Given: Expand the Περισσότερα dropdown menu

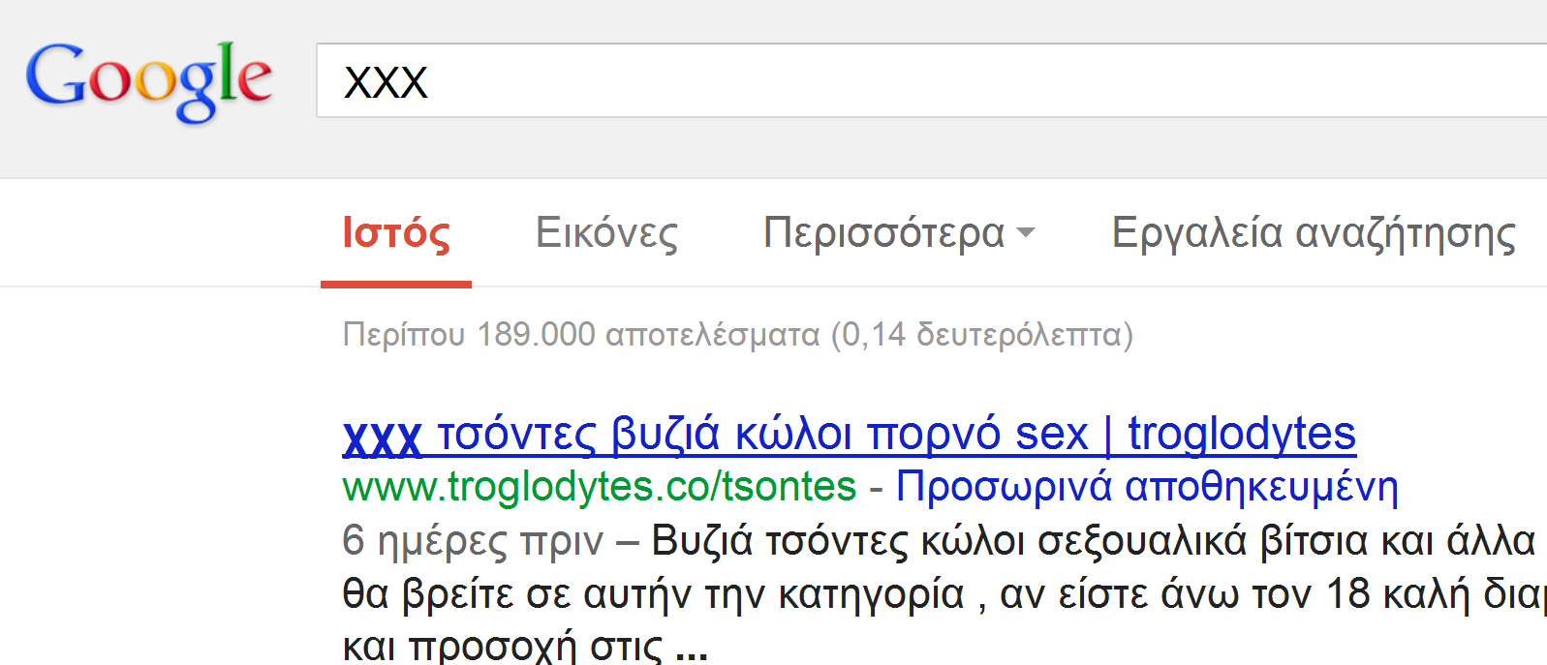Looking at the screenshot, I should (x=899, y=233).
